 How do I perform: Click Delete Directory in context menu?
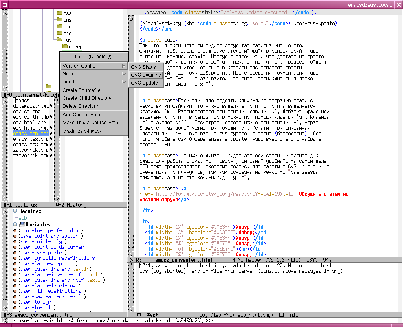[80, 106]
